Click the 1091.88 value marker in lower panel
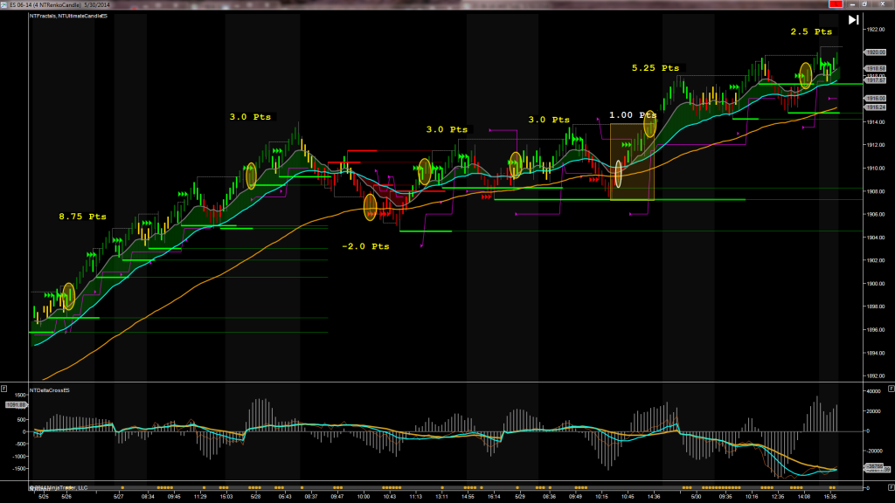Viewport: 895px width, 503px height. click(16, 404)
